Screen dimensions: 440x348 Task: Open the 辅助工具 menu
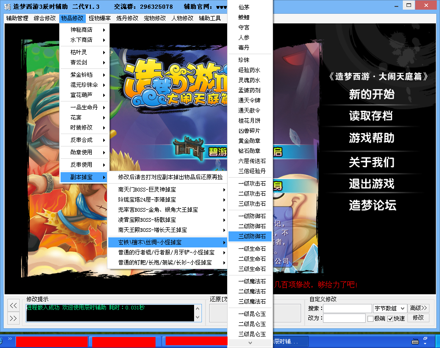pyautogui.click(x=210, y=18)
